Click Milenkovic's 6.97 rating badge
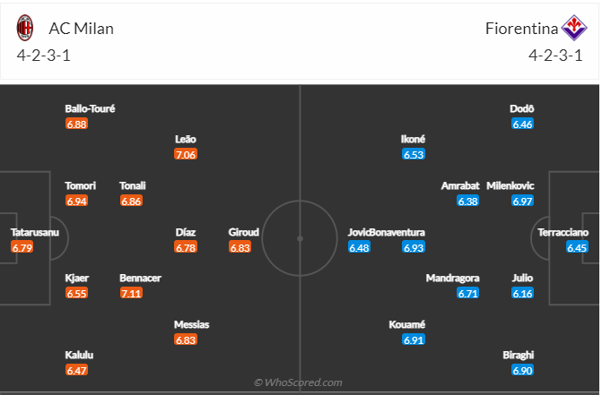This screenshot has height=395, width=602. pyautogui.click(x=522, y=201)
